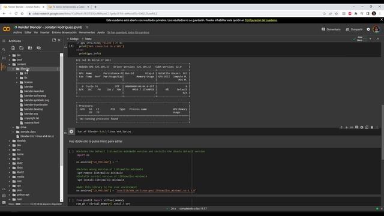
Task: Move cell up arrow in cell toolbar
Action: pyautogui.click(x=341, y=127)
